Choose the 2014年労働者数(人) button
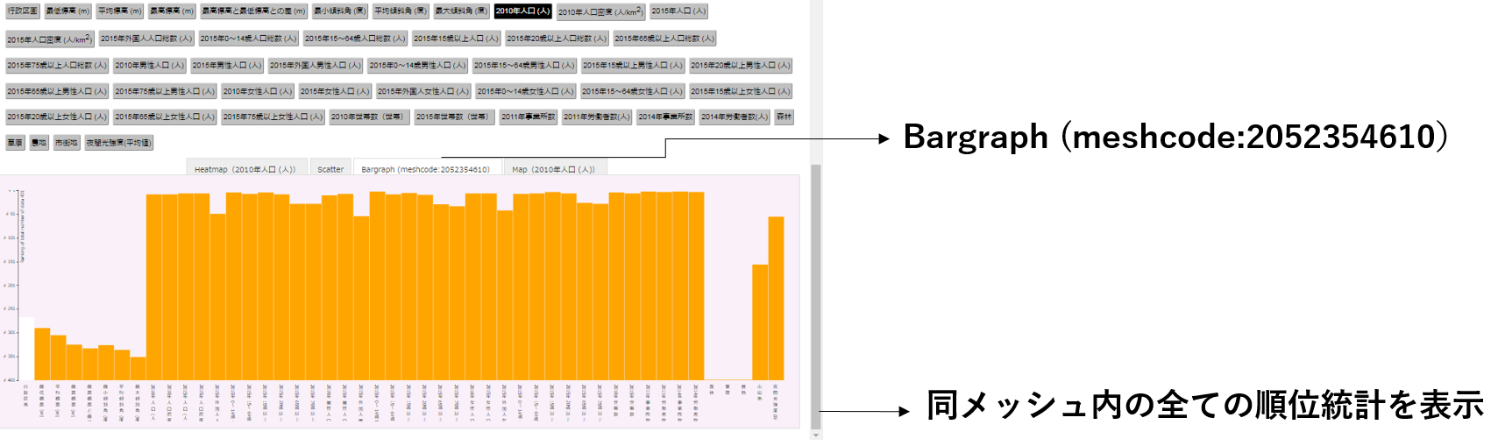 coord(735,117)
